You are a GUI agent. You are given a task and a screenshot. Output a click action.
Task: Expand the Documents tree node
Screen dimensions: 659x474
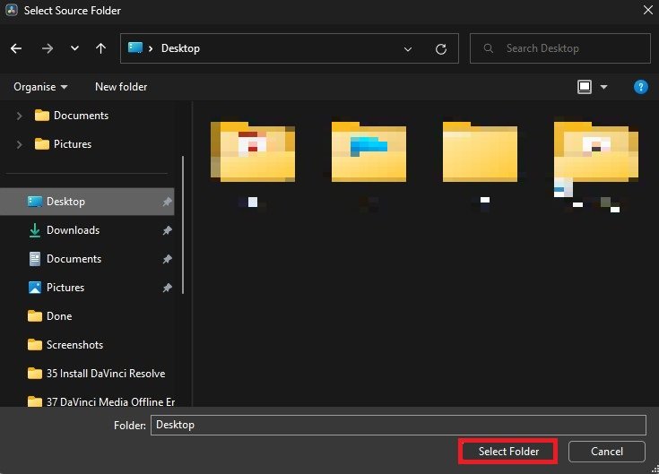[20, 116]
